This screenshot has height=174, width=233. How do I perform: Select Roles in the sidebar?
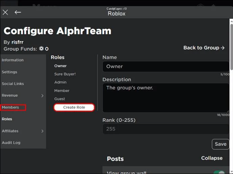(x=7, y=119)
